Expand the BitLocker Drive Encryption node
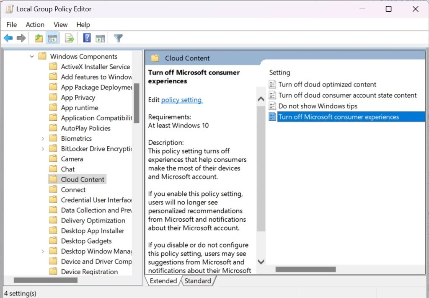Screen dimensions: 429x298 [43, 148]
